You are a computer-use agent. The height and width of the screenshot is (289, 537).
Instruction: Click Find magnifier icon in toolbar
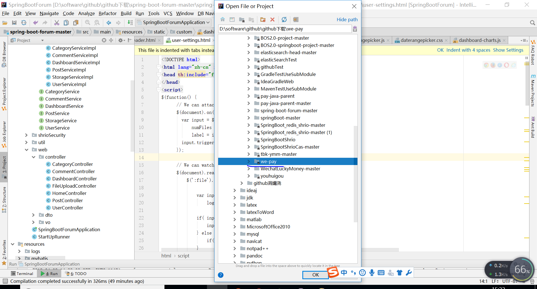[x=88, y=23]
